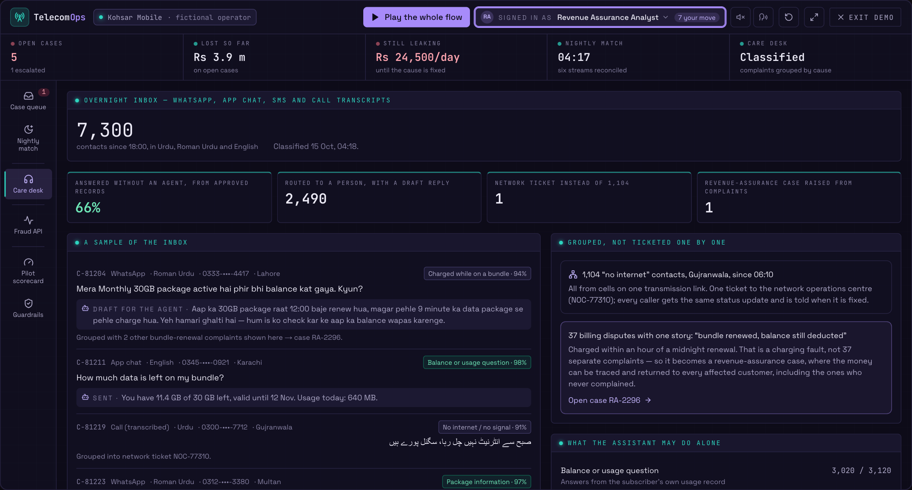Click the Lost So Far Rs 3.9 m tile
The height and width of the screenshot is (490, 912).
click(274, 57)
